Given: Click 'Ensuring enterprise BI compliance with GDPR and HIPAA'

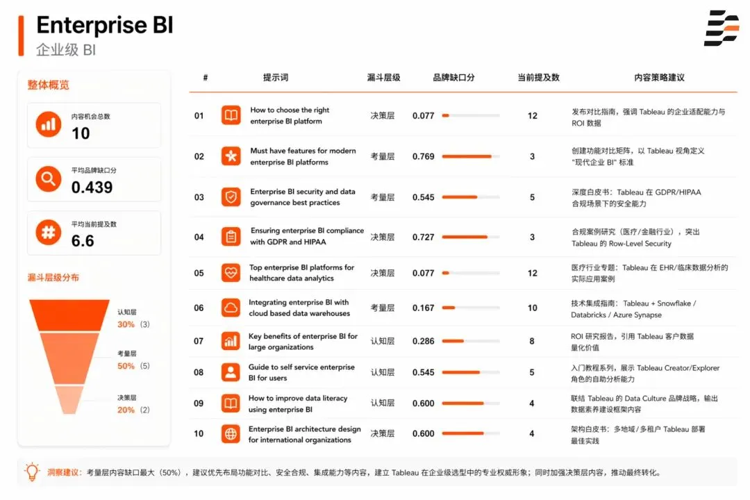Looking at the screenshot, I should click(x=307, y=236).
